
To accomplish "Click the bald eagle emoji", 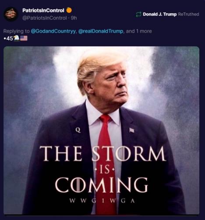I will [x=17, y=38].
